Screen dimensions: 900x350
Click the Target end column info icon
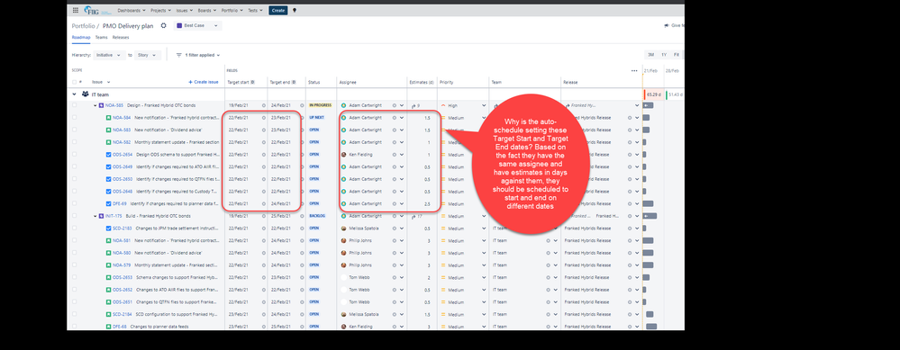click(294, 82)
